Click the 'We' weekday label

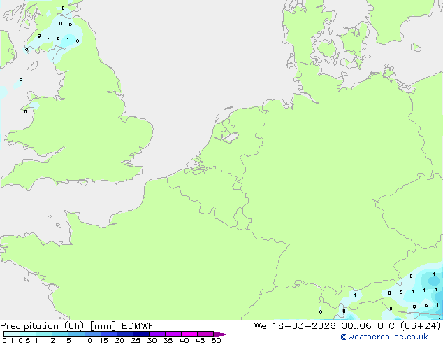pos(260,326)
